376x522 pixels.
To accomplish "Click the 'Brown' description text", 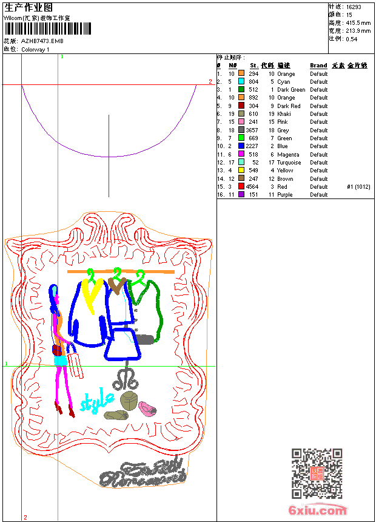I will (x=285, y=179).
